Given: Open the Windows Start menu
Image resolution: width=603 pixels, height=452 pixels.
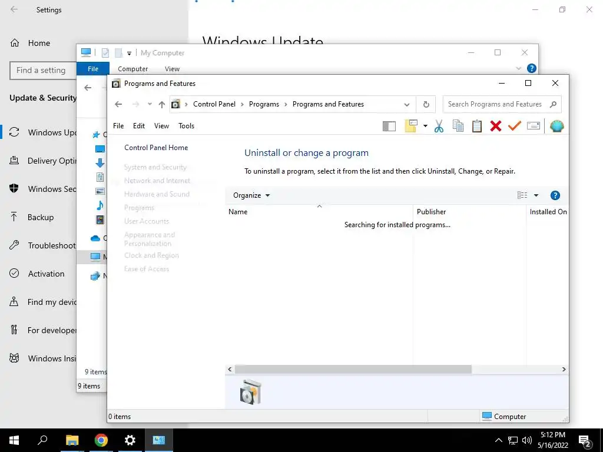Looking at the screenshot, I should coord(14,440).
